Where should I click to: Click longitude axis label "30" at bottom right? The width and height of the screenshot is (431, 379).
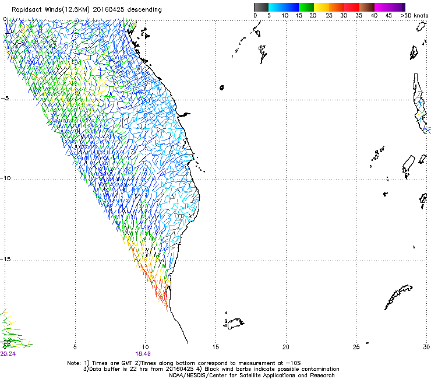pos(426,347)
